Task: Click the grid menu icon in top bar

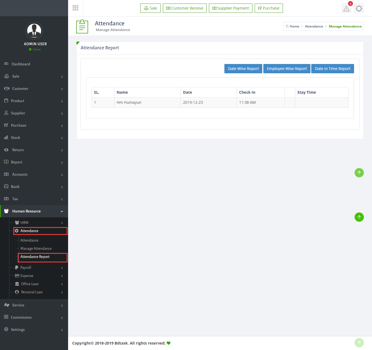Action: 75,8
